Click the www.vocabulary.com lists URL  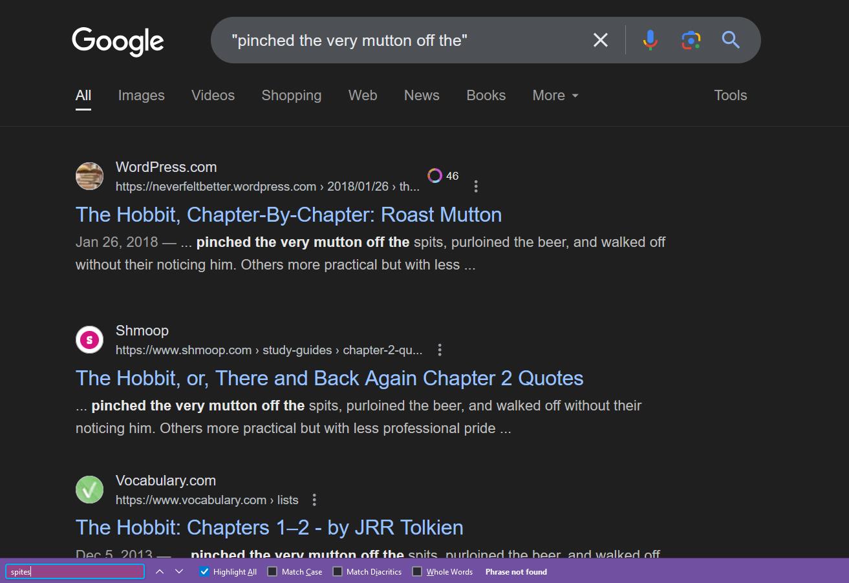coord(207,500)
